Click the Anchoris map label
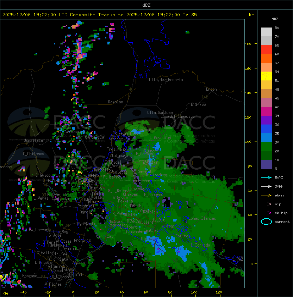The width and height of the screenshot is (293, 297). [x=82, y=240]
